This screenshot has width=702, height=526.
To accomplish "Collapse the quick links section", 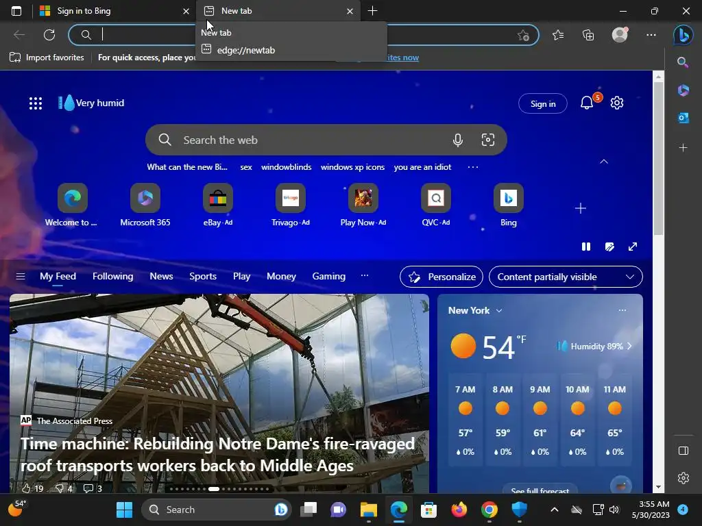I will click(604, 162).
